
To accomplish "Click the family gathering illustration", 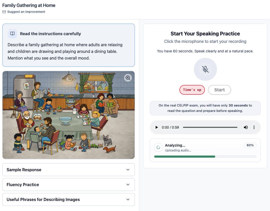I will pos(68,115).
